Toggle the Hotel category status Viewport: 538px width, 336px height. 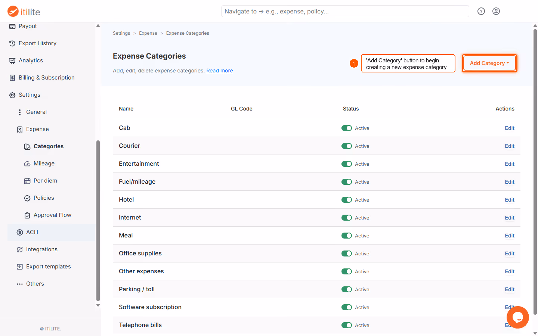pyautogui.click(x=347, y=200)
